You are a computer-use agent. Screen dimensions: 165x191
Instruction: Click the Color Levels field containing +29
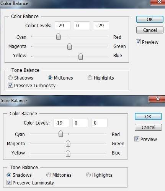101,26
